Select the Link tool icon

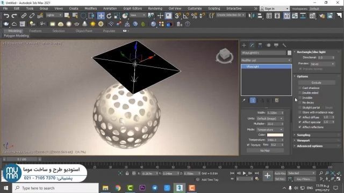pos(24,16)
